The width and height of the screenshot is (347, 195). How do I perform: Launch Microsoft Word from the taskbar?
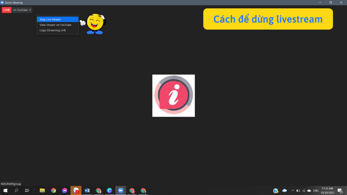click(x=87, y=190)
